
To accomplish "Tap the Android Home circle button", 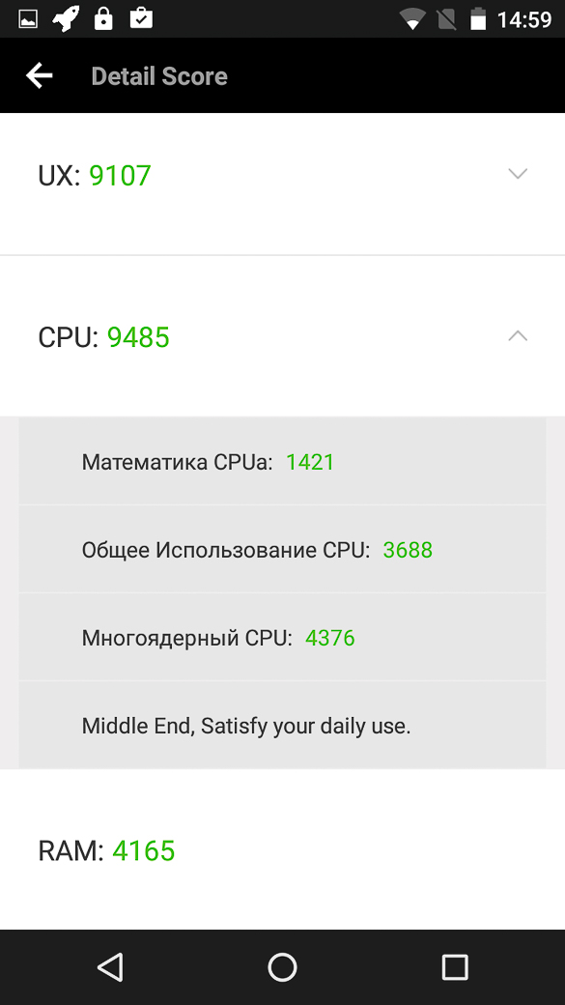I will pos(282,967).
